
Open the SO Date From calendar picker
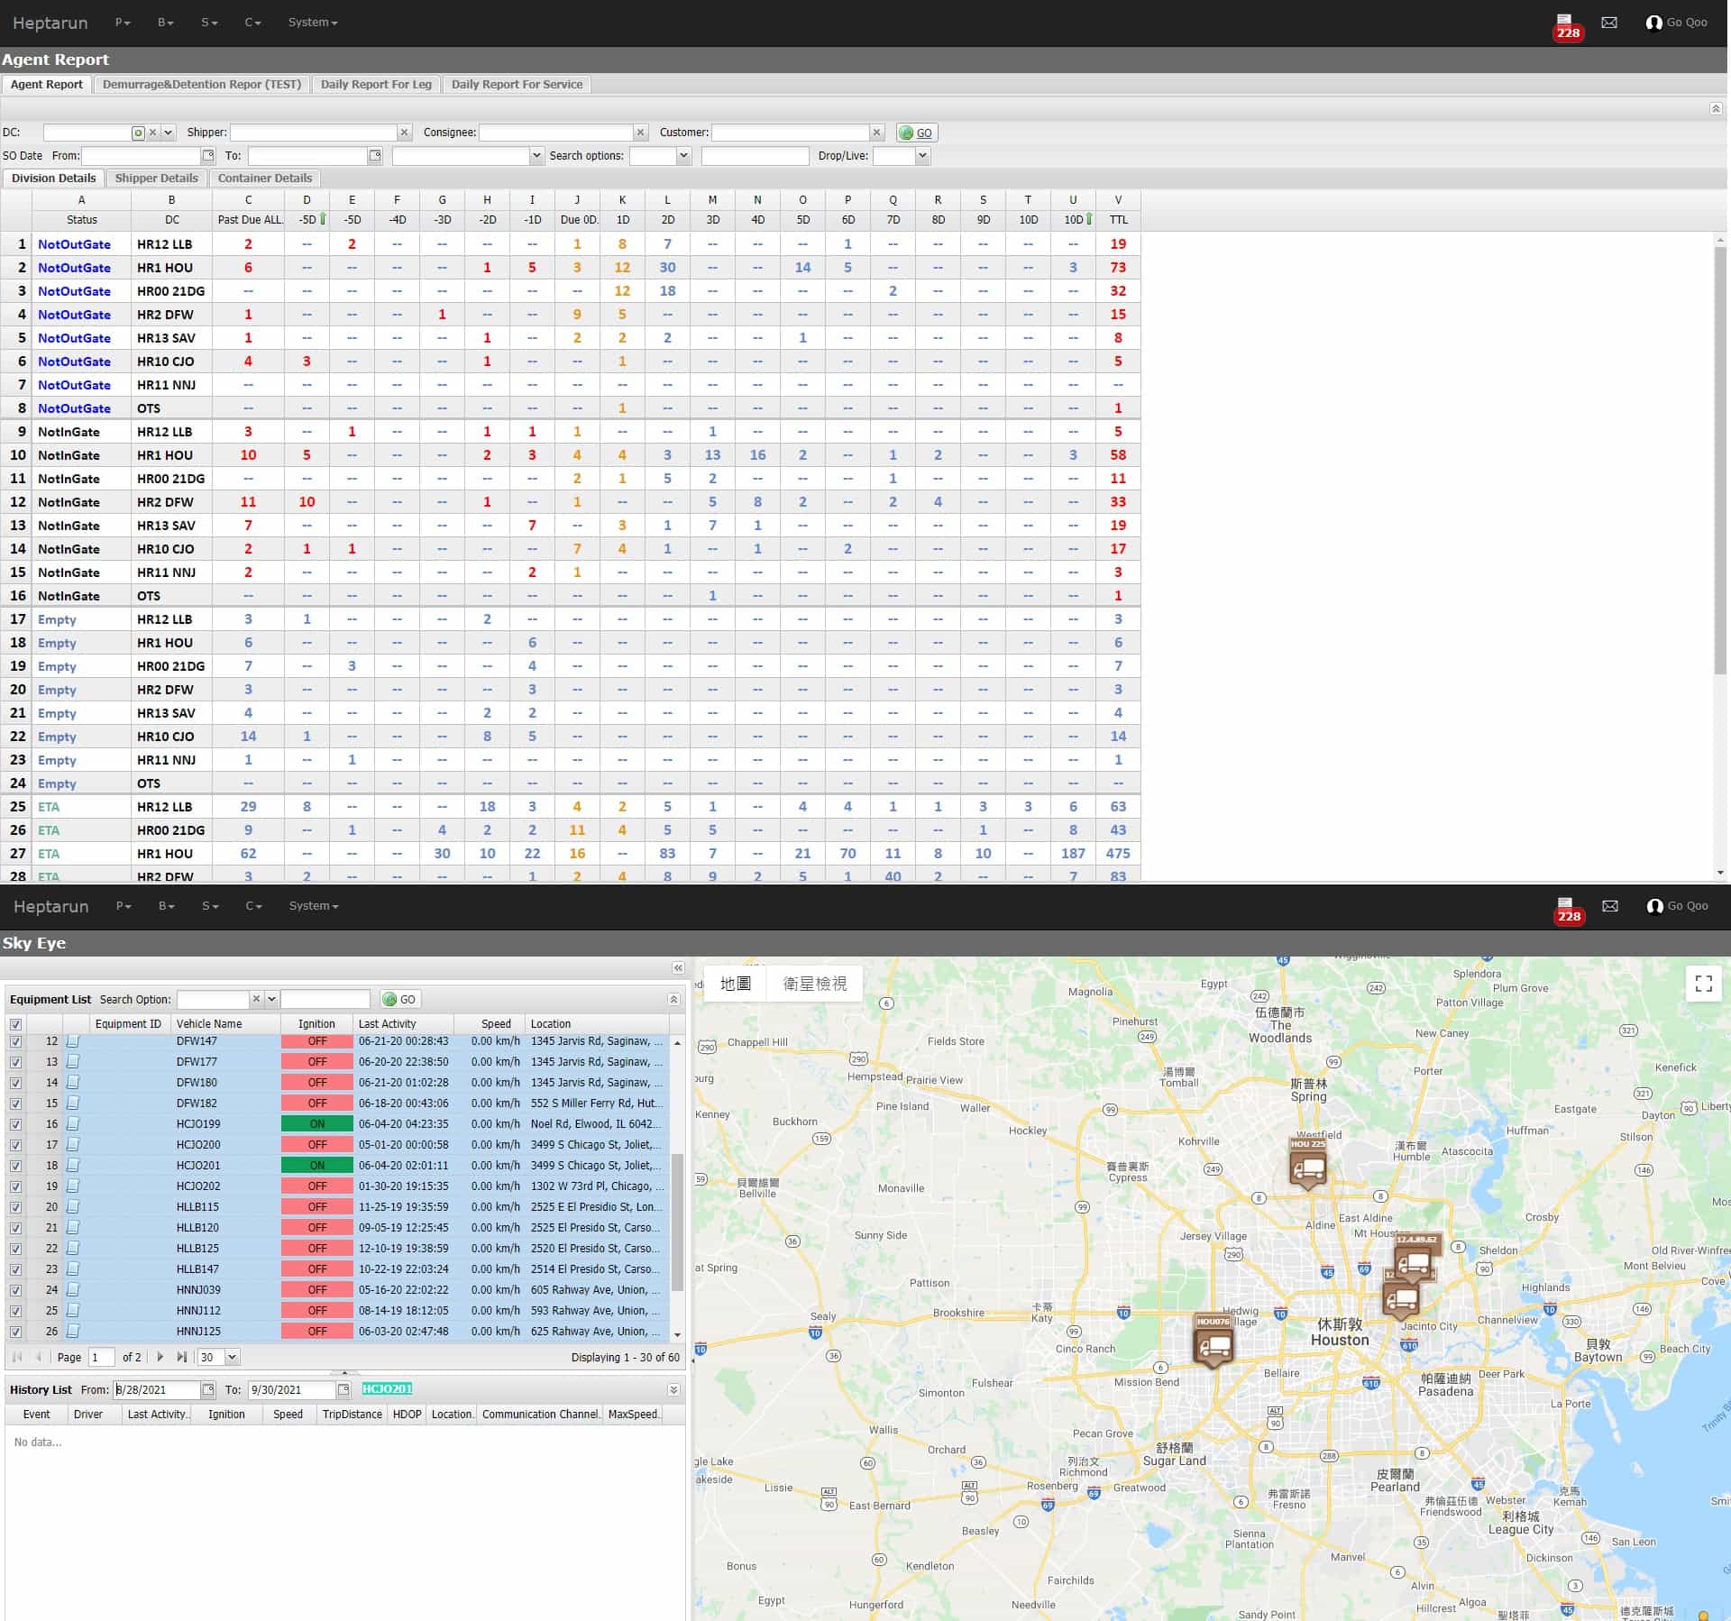click(x=208, y=156)
